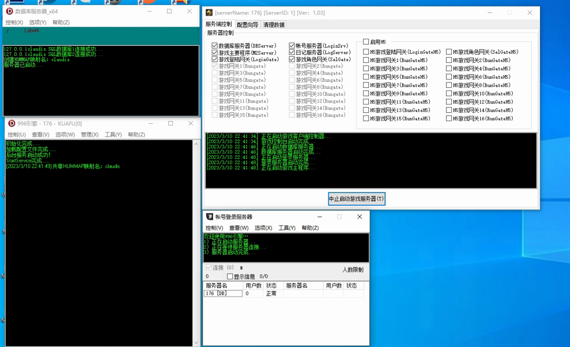Screen dimensions: 570x347
Task: Uncheck 数据库服务器(DBServer) checkbox
Action: pos(215,46)
